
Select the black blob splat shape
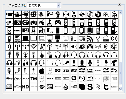(x=82, y=87)
